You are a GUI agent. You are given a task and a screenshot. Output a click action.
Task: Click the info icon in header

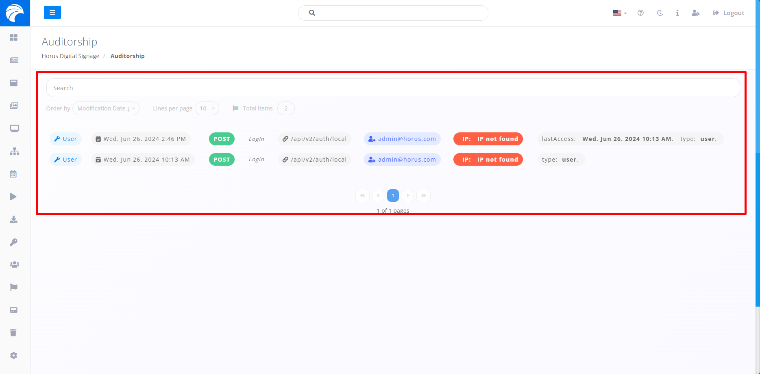[x=677, y=13]
